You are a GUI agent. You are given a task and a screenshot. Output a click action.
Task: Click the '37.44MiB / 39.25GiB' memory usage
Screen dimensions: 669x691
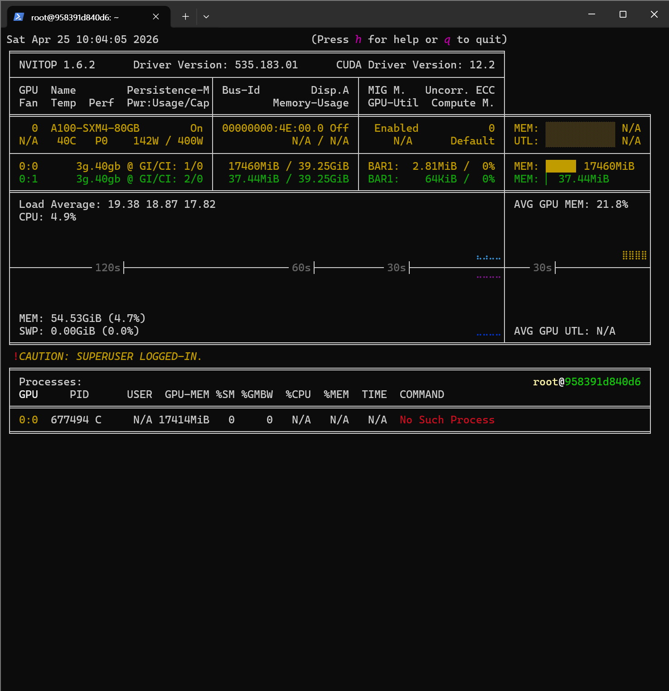click(x=289, y=179)
